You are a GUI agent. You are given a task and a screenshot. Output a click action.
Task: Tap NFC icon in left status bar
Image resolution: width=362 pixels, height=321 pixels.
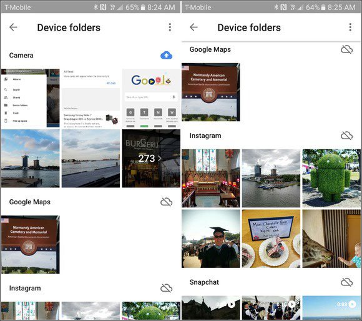(103, 7)
